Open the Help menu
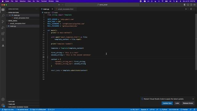 [57, 1]
